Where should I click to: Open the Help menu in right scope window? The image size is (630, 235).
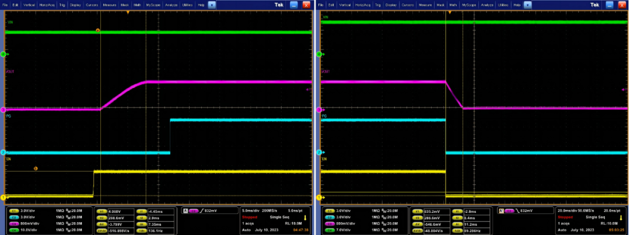pyautogui.click(x=517, y=5)
